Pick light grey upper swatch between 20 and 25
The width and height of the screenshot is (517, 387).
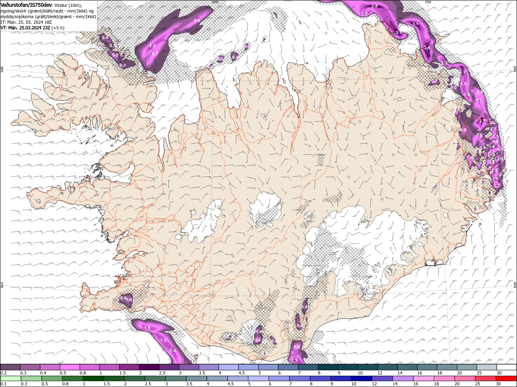tap(467, 367)
